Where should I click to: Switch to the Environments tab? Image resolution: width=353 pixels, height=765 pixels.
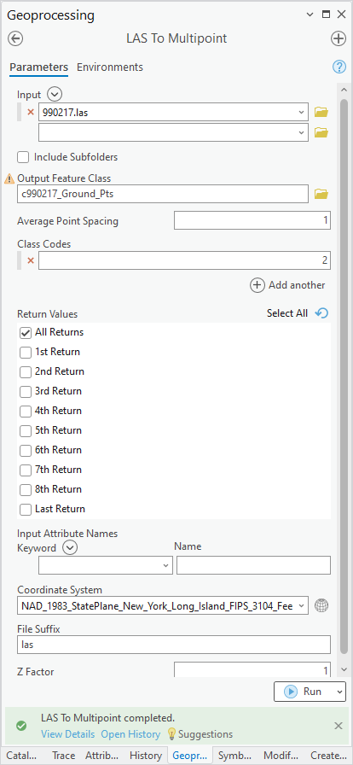click(110, 67)
